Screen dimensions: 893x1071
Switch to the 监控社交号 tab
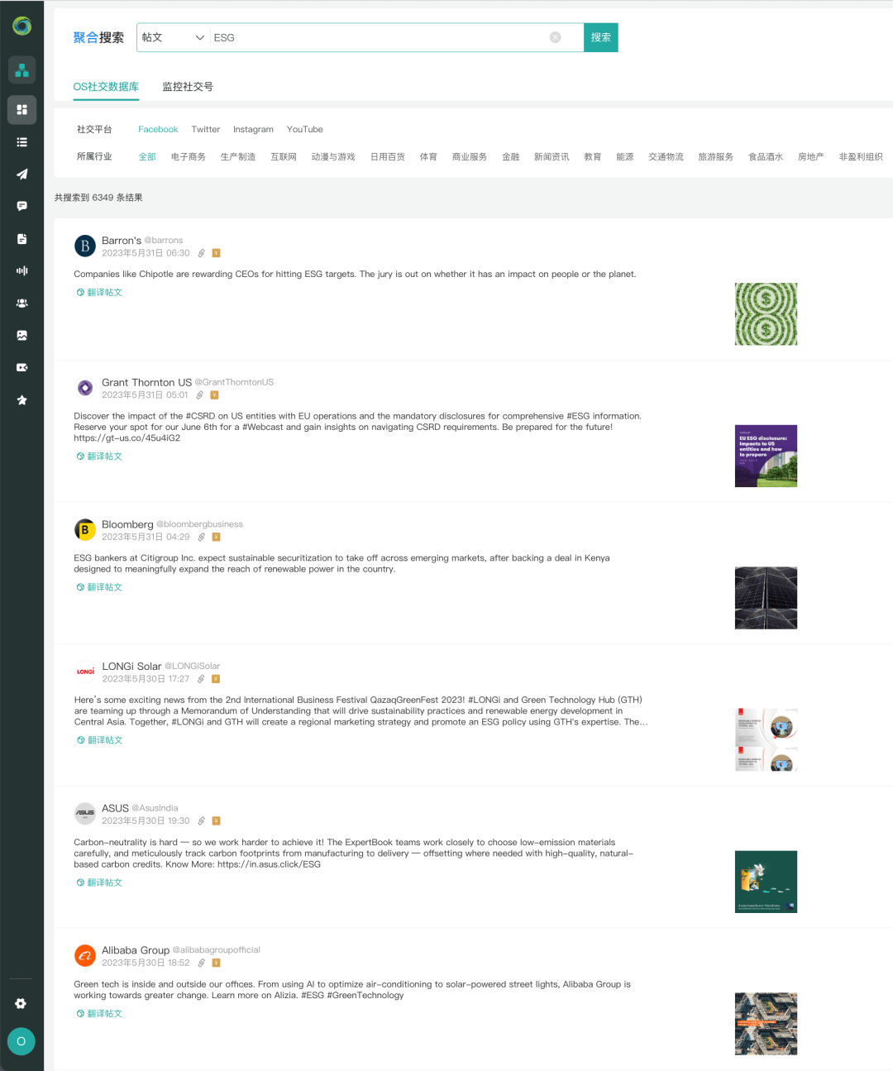[188, 87]
